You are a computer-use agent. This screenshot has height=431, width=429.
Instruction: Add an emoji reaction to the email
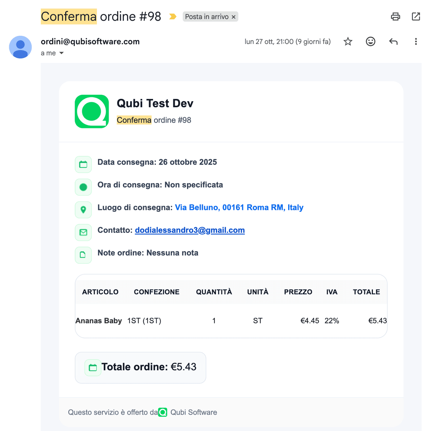pyautogui.click(x=370, y=42)
